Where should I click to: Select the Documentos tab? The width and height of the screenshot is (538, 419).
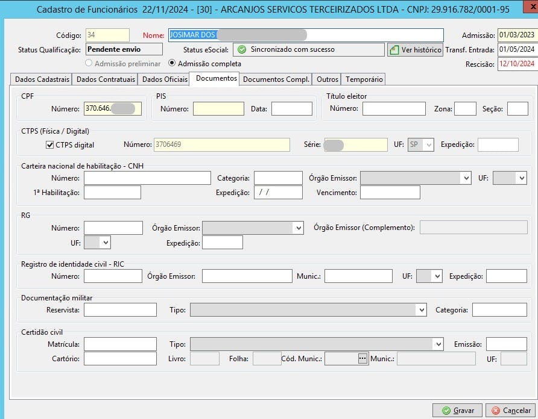[x=215, y=78]
